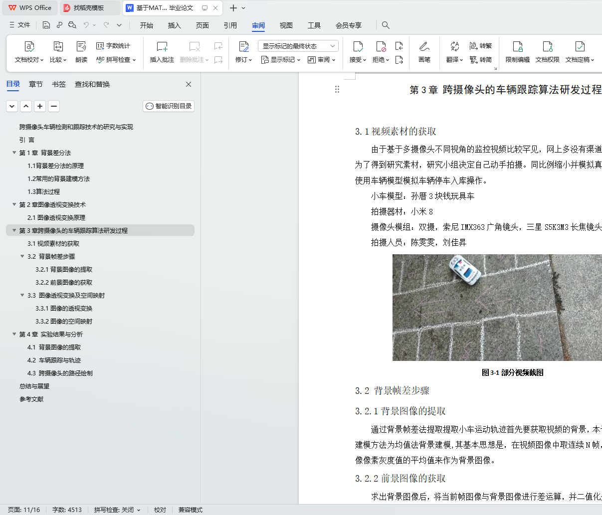Switch to the 开始 ribbon tab
Viewport: 602px width, 515px height.
click(147, 25)
